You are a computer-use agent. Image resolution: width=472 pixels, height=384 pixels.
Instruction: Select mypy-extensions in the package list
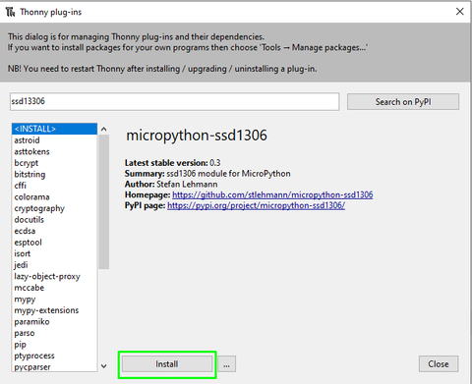coord(54,310)
